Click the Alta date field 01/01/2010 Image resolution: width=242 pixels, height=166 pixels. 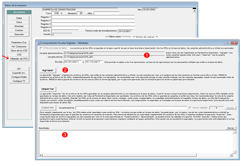[150, 10]
